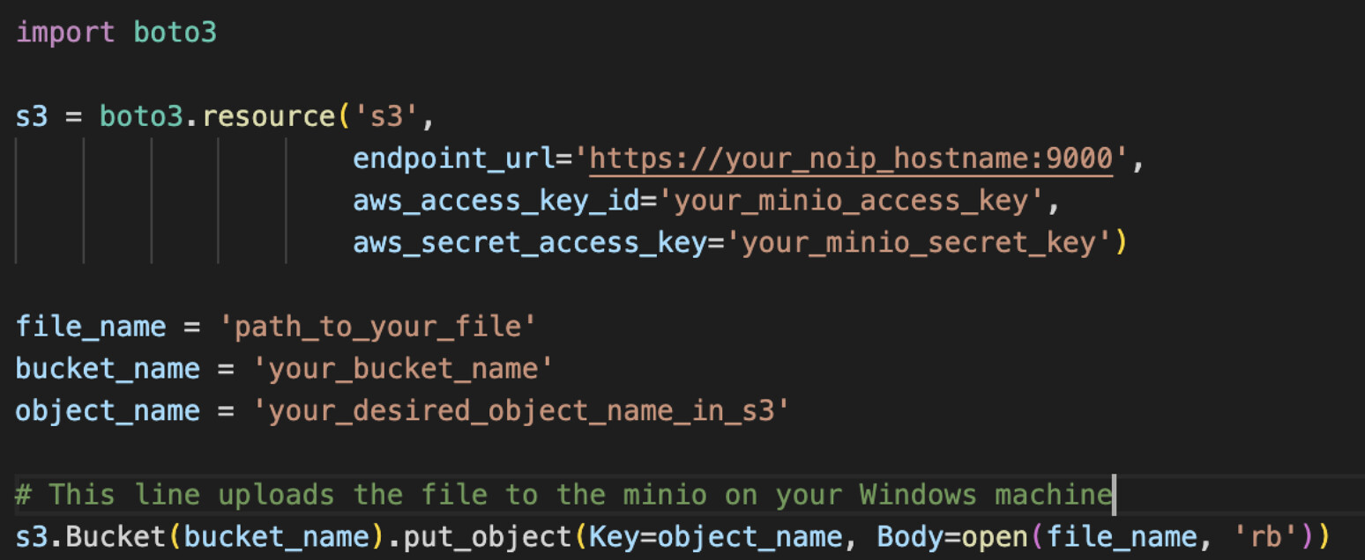Image resolution: width=1365 pixels, height=560 pixels.
Task: Click the 'endpoint_url' parameter name
Action: tap(453, 158)
